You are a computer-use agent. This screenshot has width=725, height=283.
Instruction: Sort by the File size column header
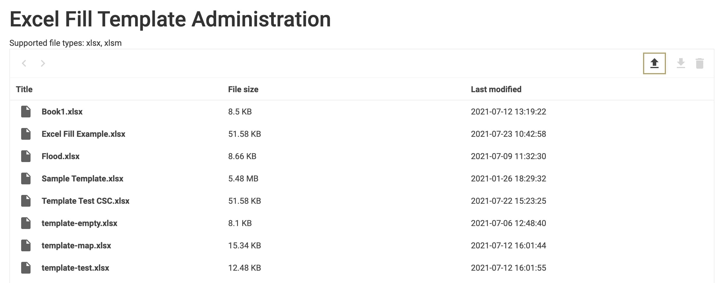click(243, 89)
